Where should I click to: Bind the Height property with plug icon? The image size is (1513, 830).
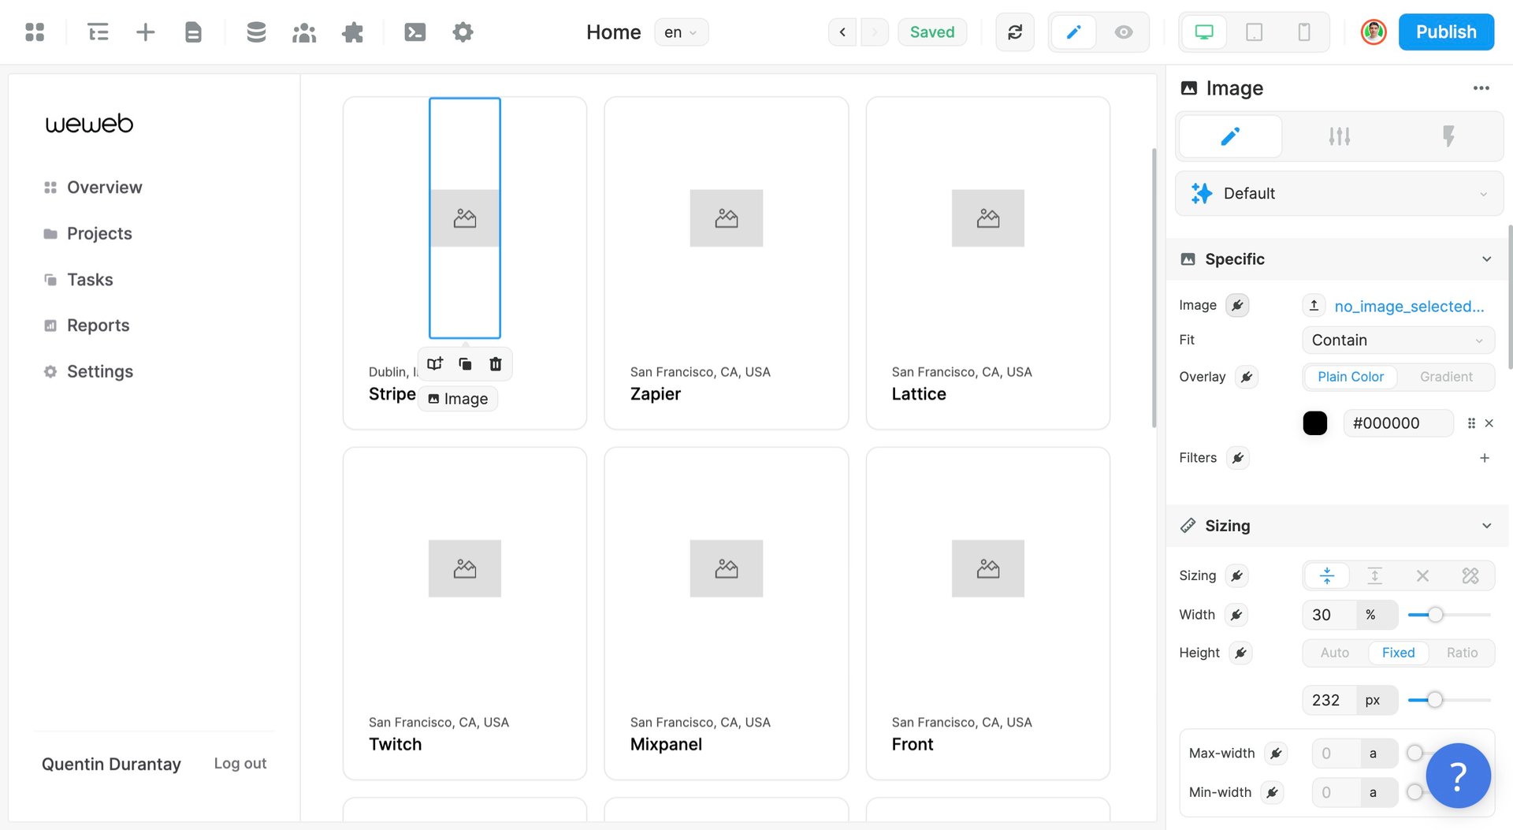[x=1241, y=653]
